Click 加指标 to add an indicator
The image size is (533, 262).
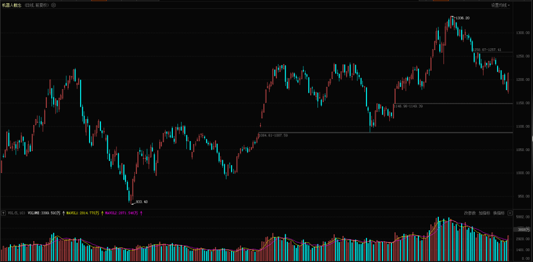tap(484, 213)
